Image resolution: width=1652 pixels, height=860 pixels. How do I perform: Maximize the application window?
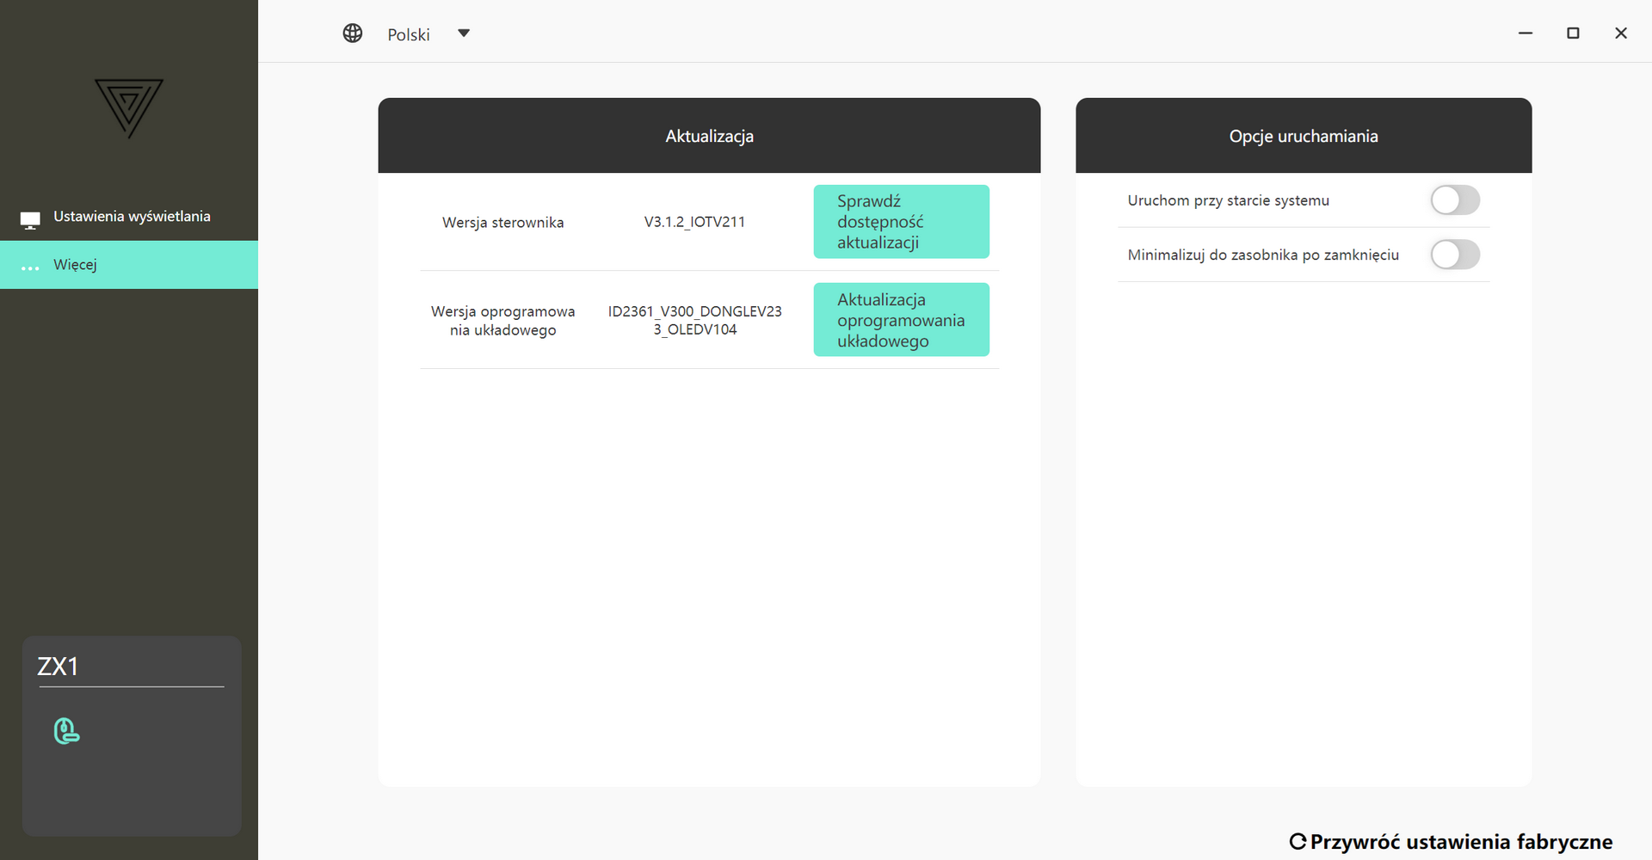[x=1573, y=34]
